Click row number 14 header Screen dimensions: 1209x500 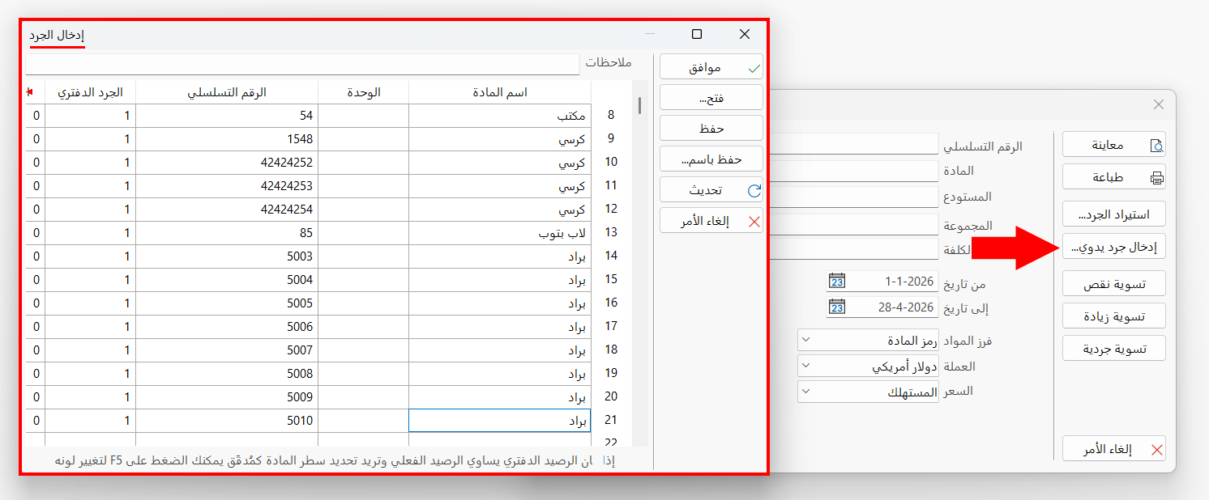(611, 256)
